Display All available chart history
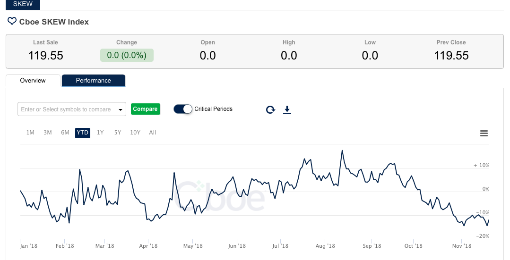Screen dimensions: 510x260 tap(153, 133)
